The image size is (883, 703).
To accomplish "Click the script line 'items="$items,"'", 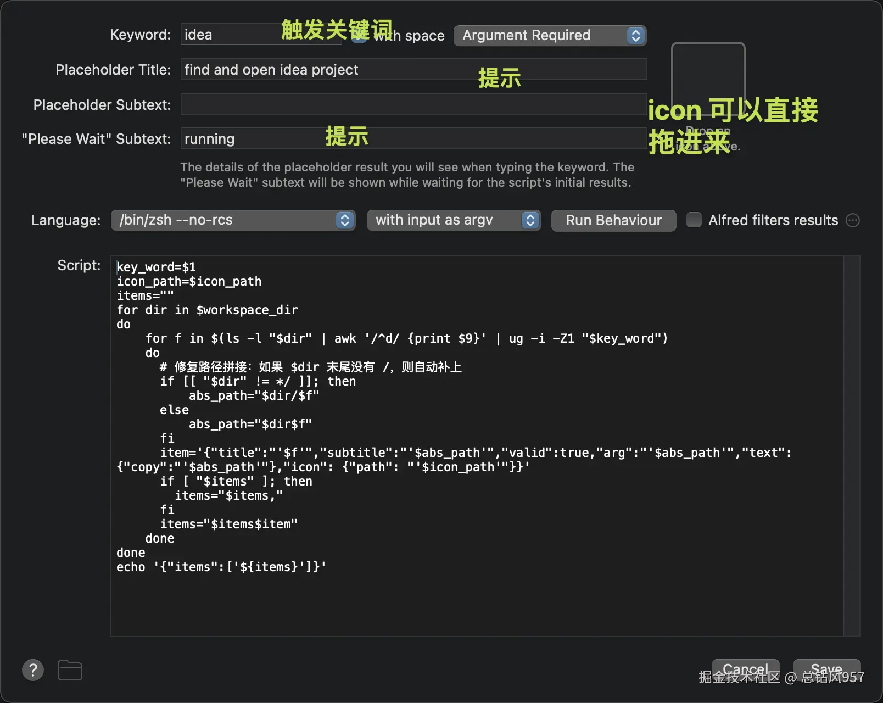I will tap(228, 496).
